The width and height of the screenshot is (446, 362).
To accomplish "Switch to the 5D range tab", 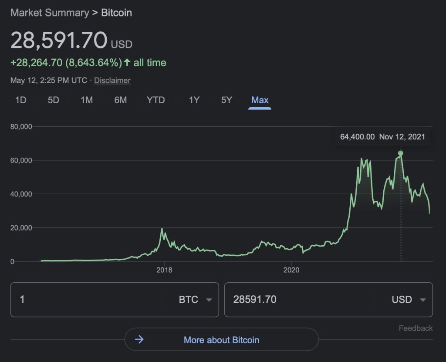I will (x=54, y=100).
